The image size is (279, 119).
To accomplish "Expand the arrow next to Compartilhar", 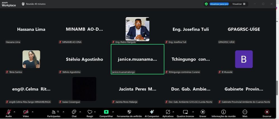I will click(114, 111).
